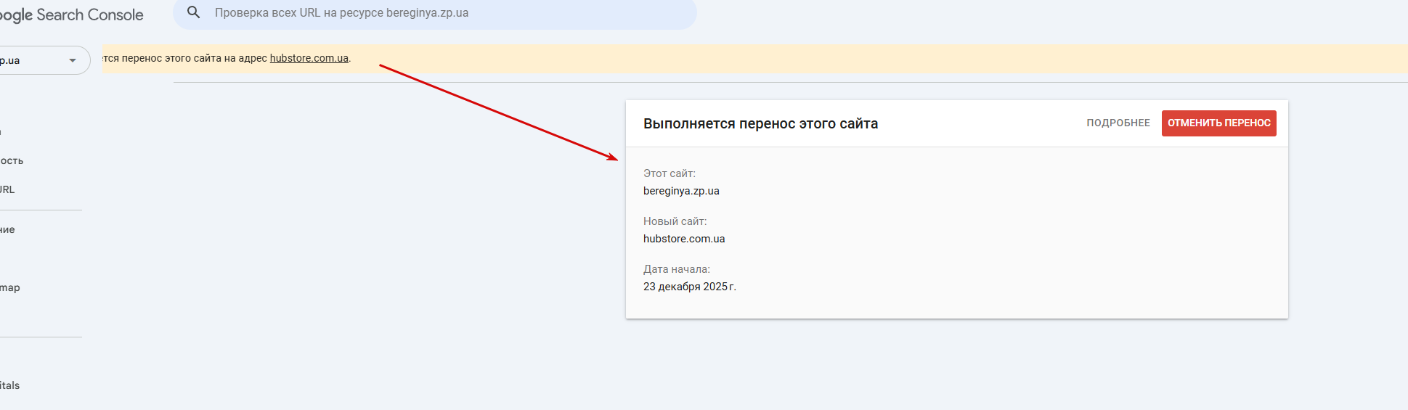This screenshot has width=1408, height=410.
Task: Click label Этот сайт:
Action: tap(670, 173)
